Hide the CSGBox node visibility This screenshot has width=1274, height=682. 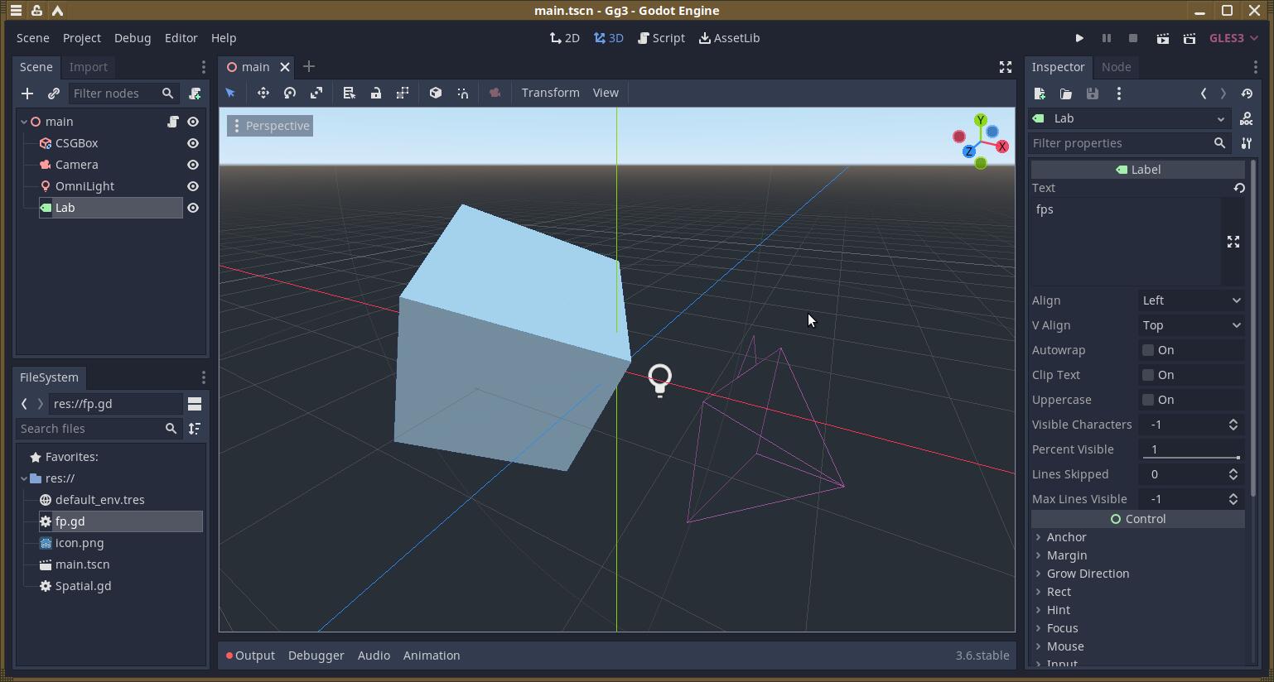pyautogui.click(x=193, y=143)
